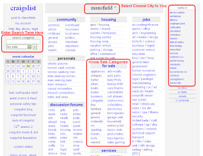Select akron-canton nearby city
The height and width of the screenshot is (156, 203).
[177, 13]
